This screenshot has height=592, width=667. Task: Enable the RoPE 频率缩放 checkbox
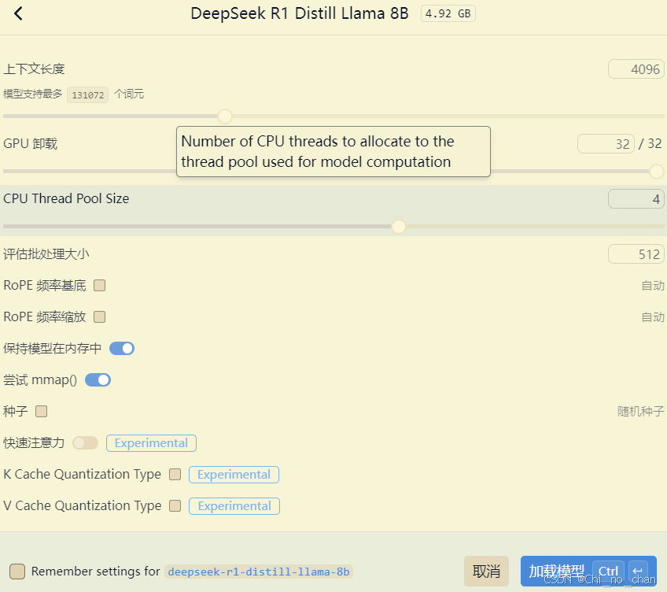100,317
